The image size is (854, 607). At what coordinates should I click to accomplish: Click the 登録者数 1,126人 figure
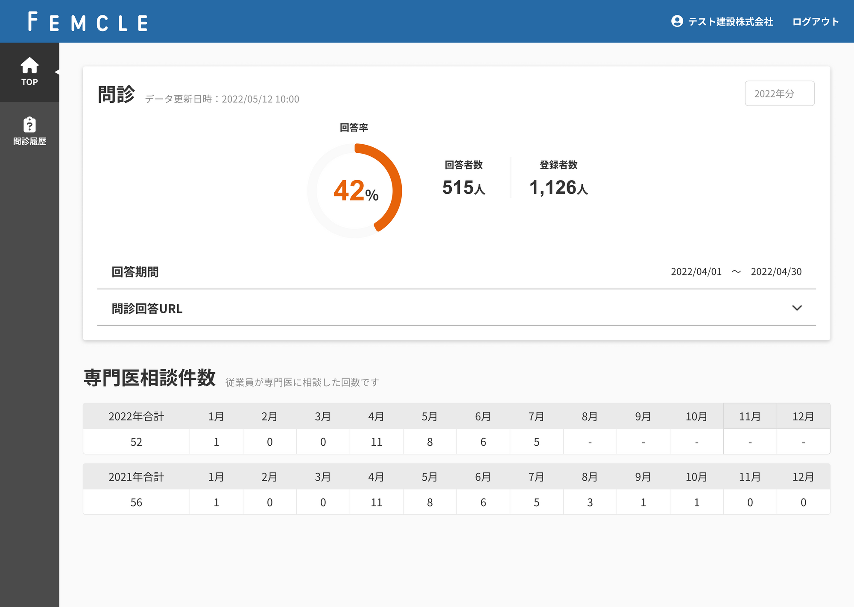(x=558, y=188)
